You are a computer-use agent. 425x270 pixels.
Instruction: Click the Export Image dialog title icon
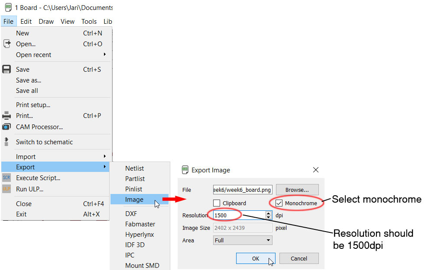185,170
